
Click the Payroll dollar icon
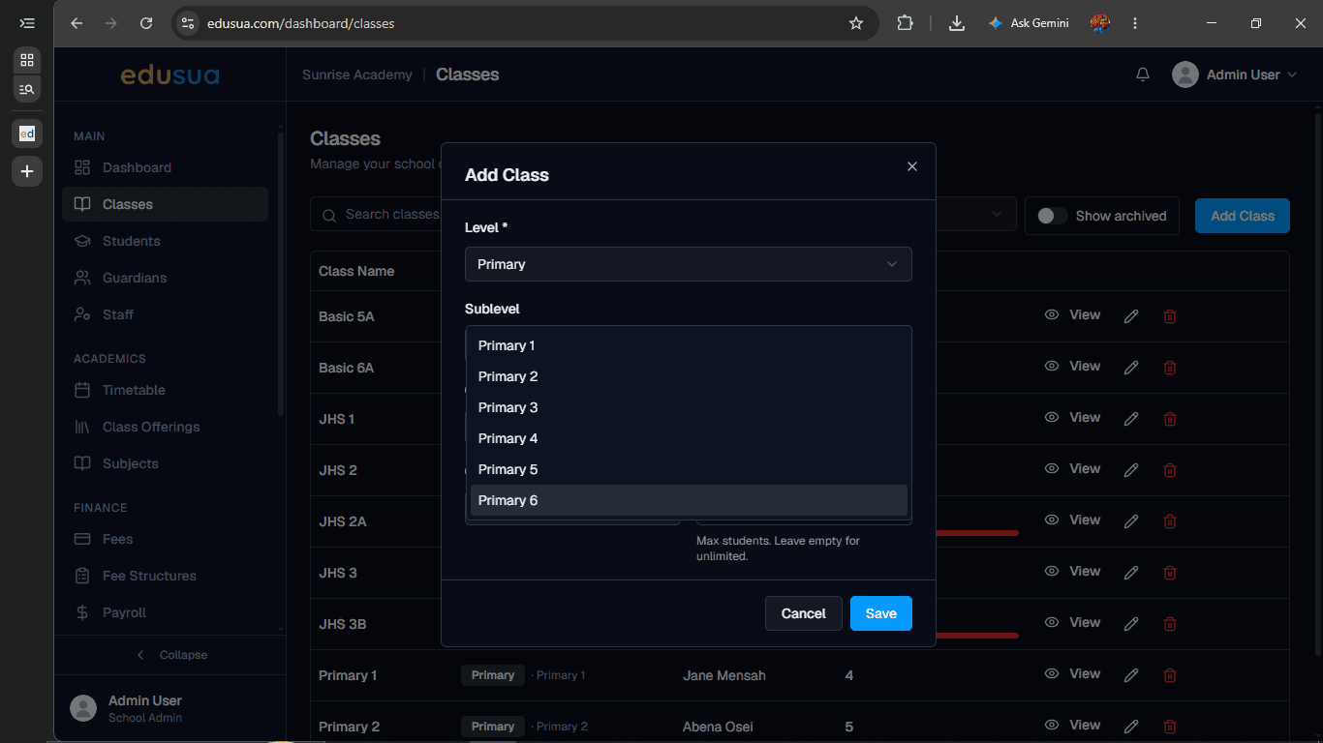[82, 612]
